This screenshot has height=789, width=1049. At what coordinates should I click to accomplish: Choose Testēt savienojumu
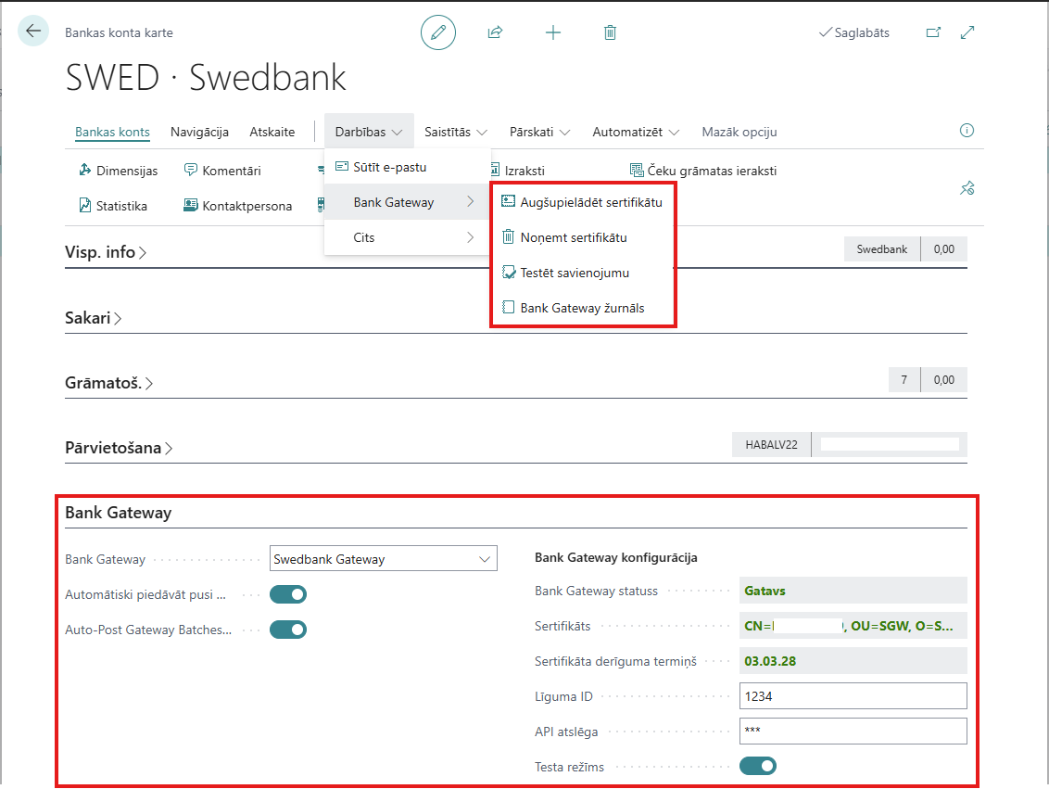583,273
